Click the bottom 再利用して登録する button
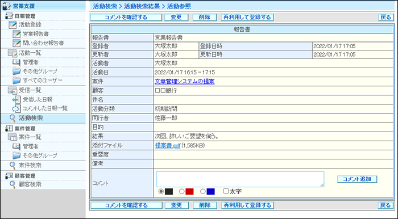398x219 pixels. [x=247, y=205]
